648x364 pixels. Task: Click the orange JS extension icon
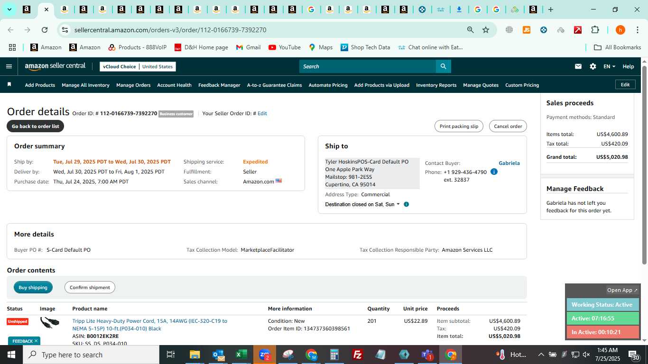pyautogui.click(x=526, y=30)
